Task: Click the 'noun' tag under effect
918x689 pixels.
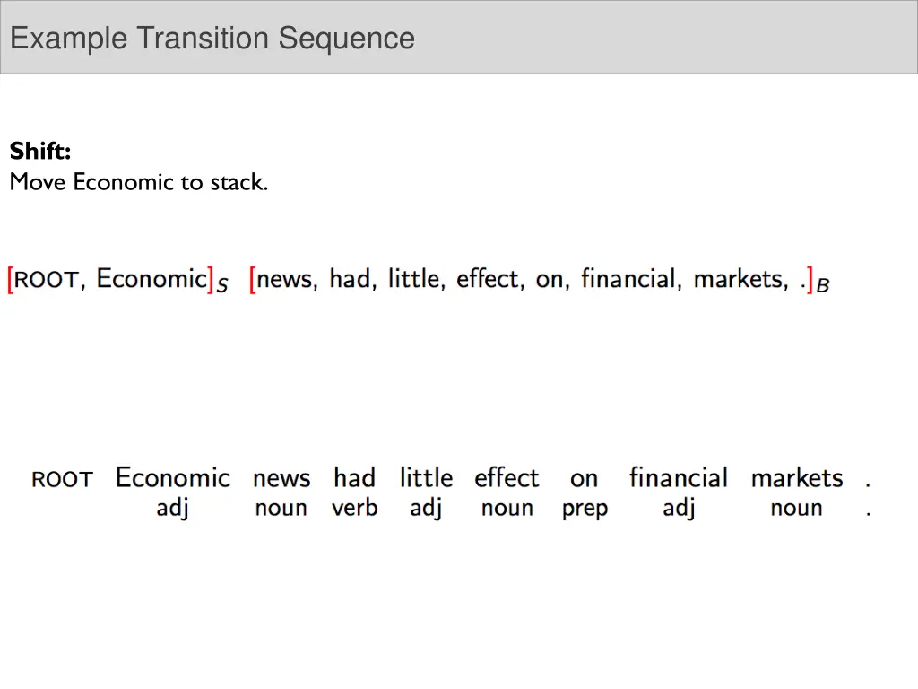Action: click(507, 509)
